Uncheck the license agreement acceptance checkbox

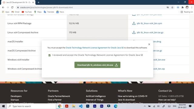pos(49,55)
